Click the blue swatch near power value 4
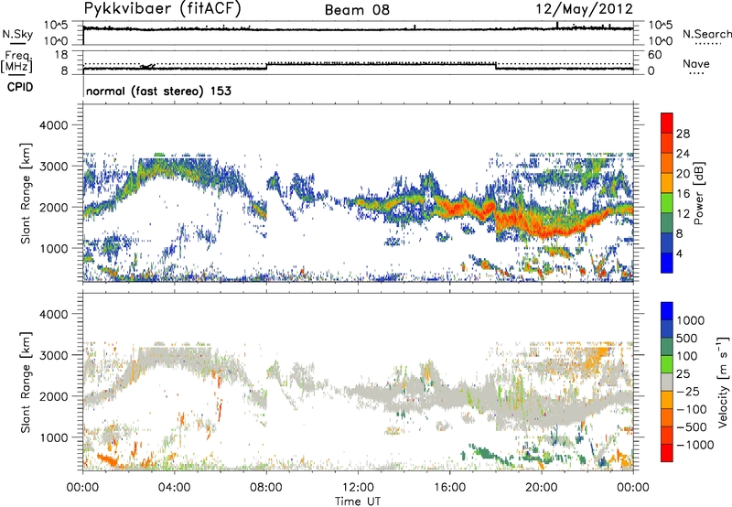This screenshot has height=507, width=732. point(667,263)
